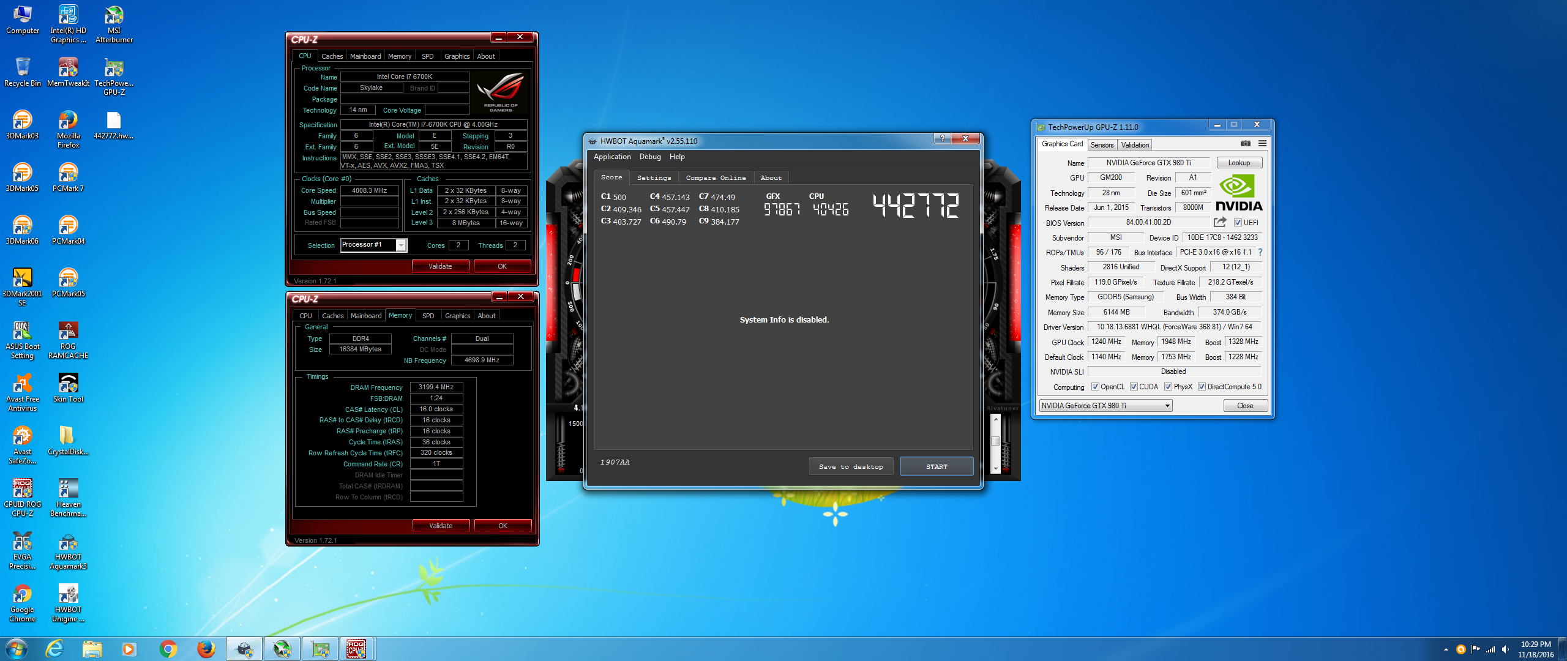The image size is (1567, 661).
Task: Open Windows Start button
Action: point(17,649)
